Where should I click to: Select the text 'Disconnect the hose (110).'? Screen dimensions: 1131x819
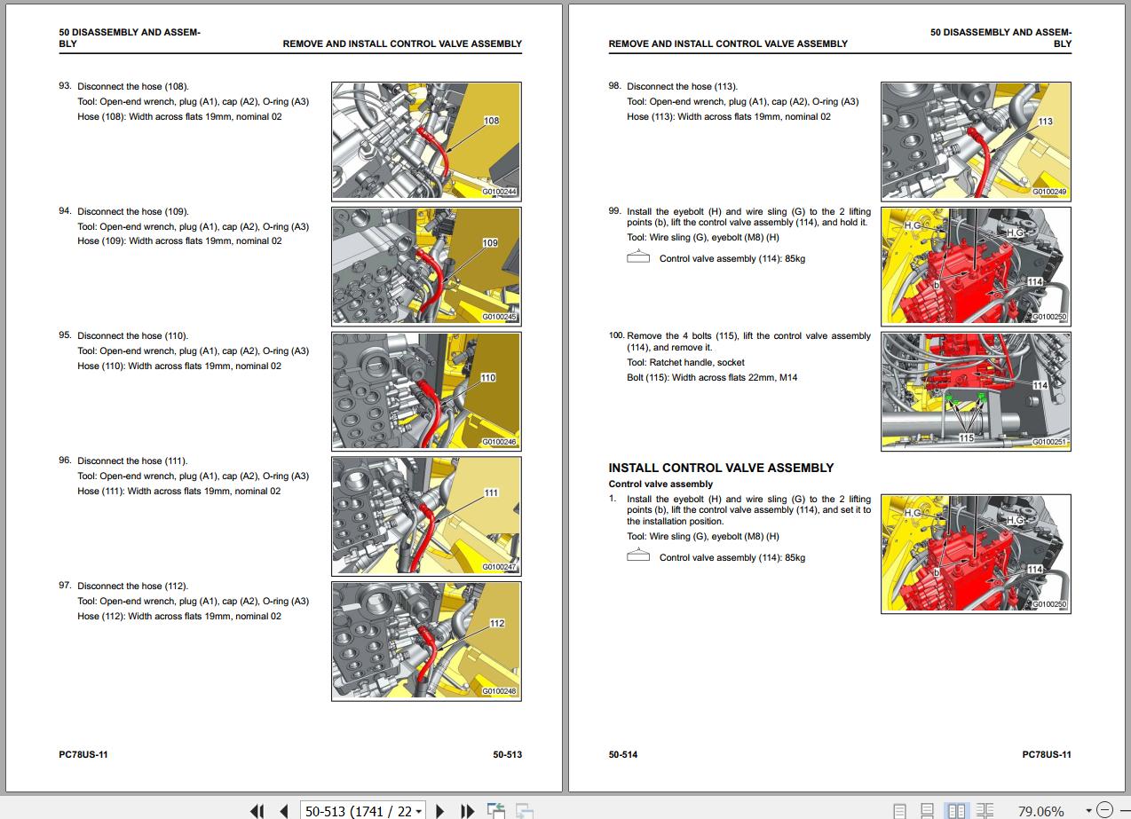(133, 336)
